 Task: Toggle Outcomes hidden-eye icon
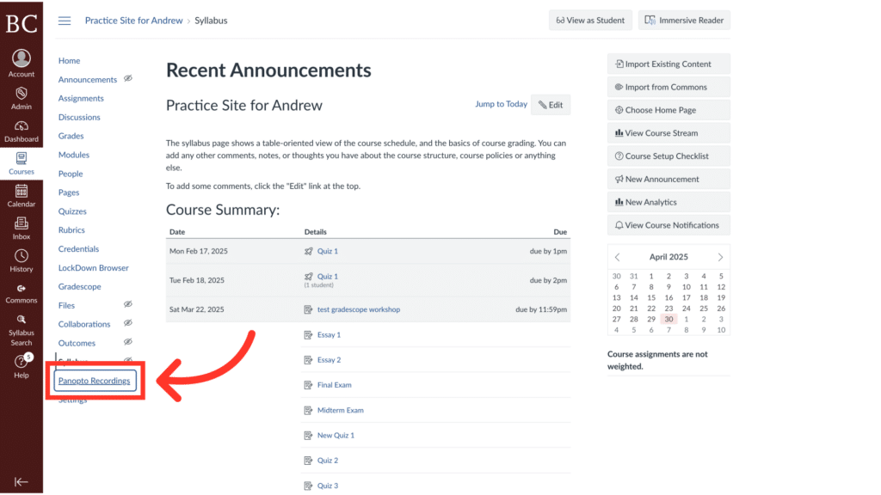pyautogui.click(x=128, y=342)
